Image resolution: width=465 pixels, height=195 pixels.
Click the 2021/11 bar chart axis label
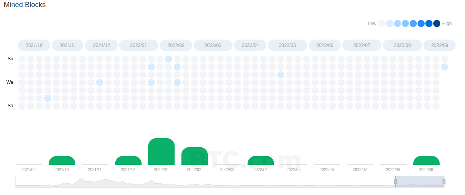pos(95,170)
